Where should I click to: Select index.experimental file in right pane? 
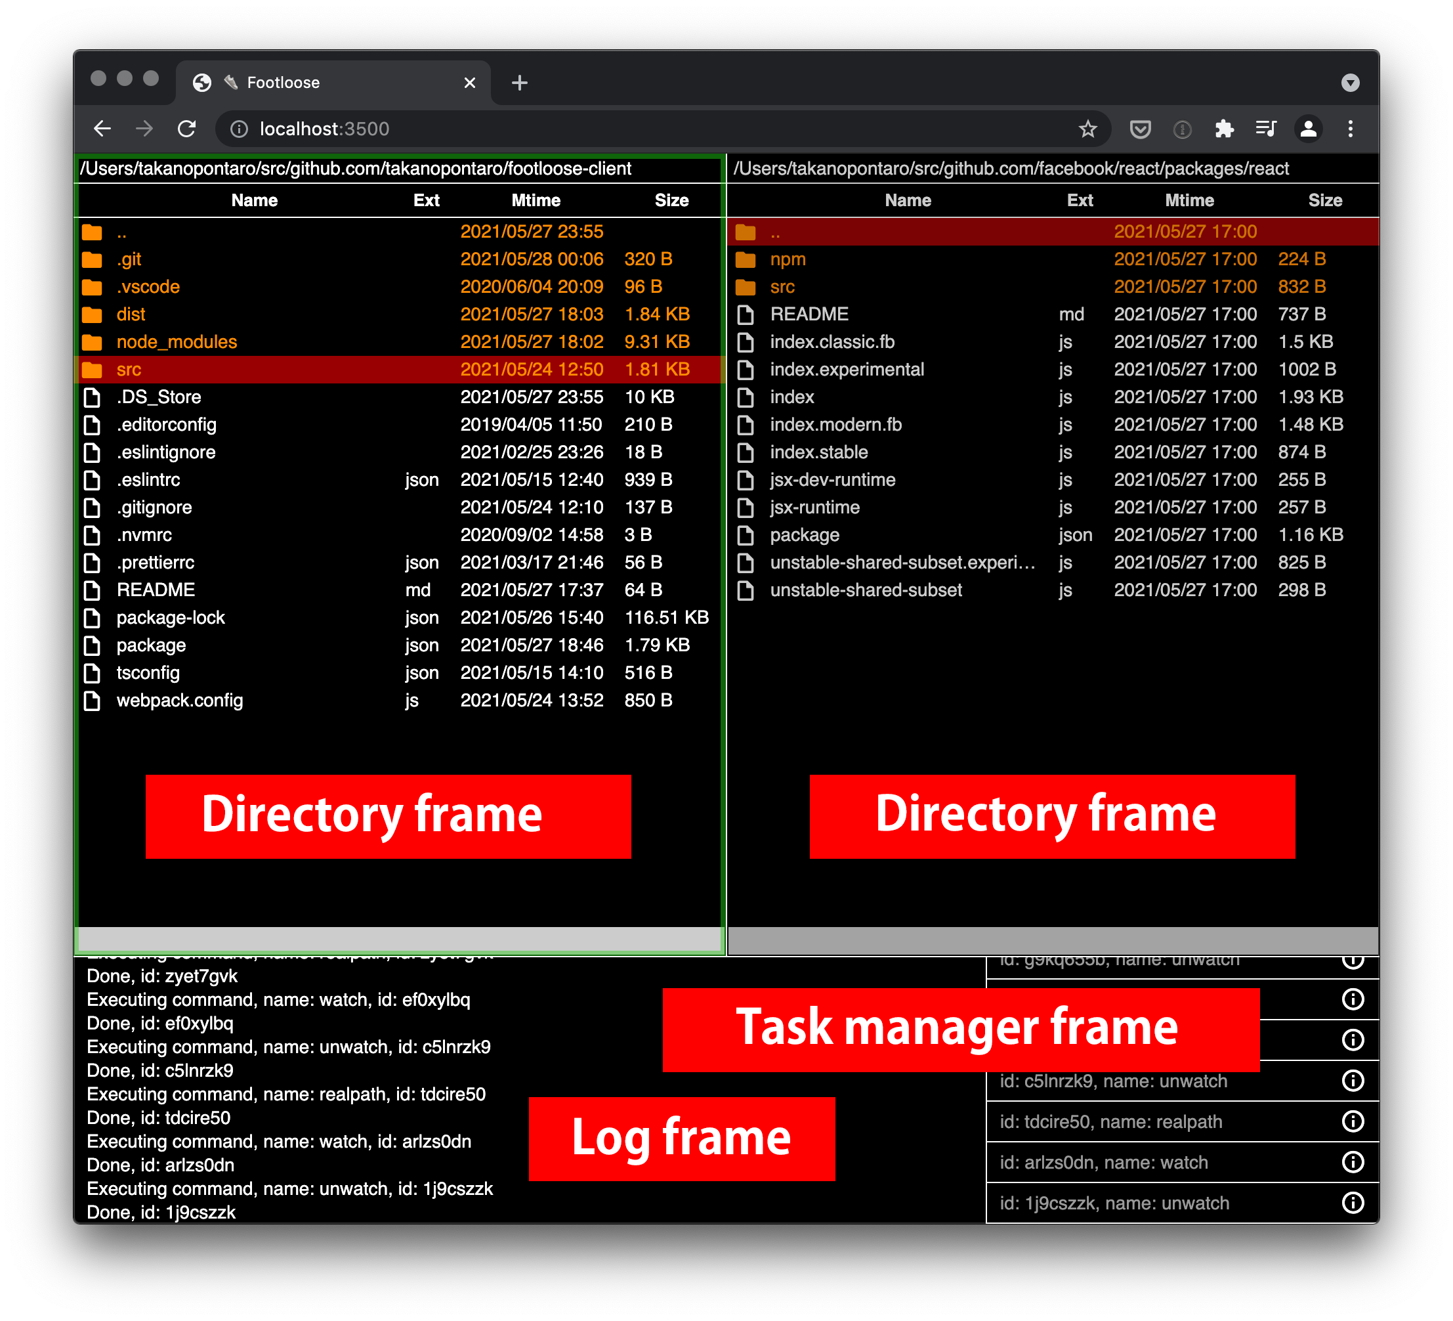pyautogui.click(x=846, y=369)
